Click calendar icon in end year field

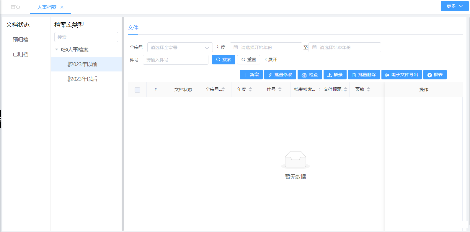(x=314, y=47)
